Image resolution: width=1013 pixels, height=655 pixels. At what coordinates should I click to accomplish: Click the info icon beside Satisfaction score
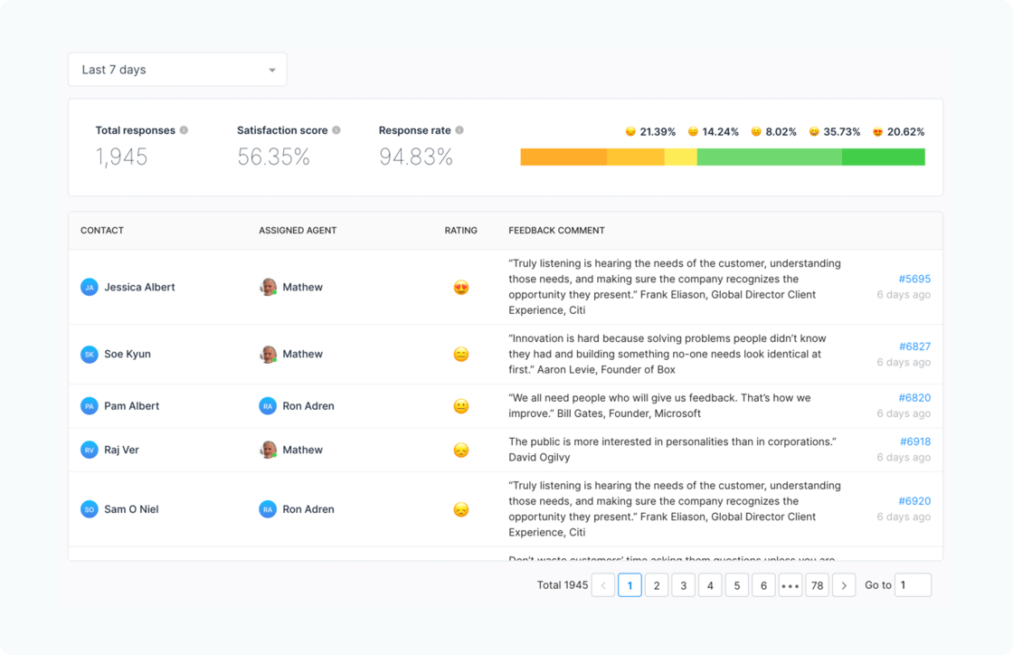click(336, 130)
